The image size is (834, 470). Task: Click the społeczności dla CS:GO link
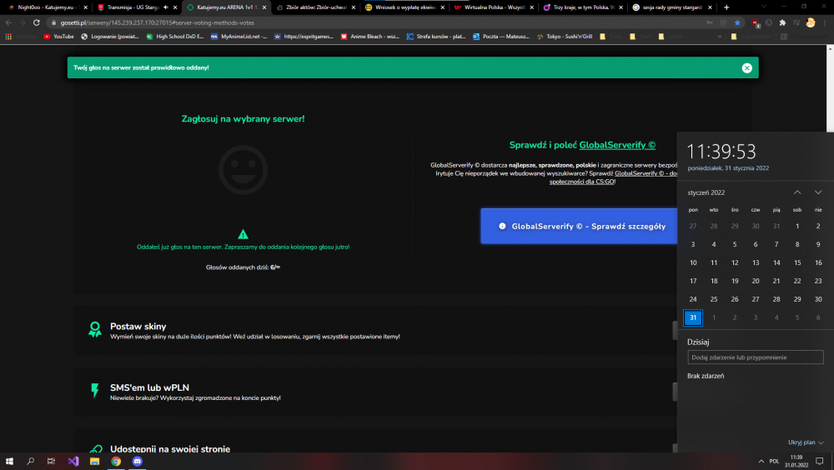click(x=582, y=182)
